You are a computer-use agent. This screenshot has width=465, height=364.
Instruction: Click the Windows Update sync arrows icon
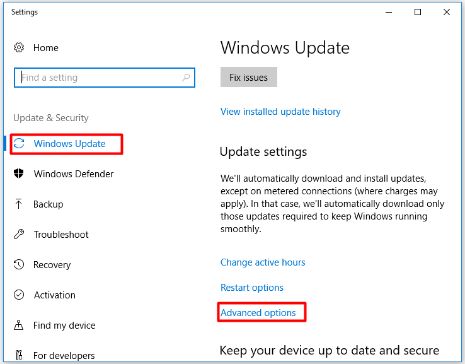tap(19, 143)
